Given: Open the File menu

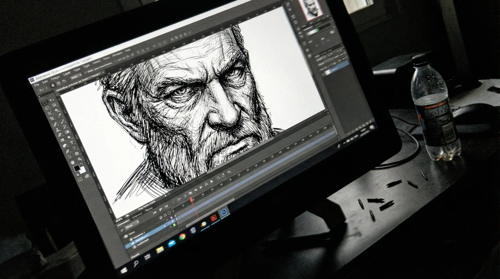Looking at the screenshot, I should click(36, 85).
